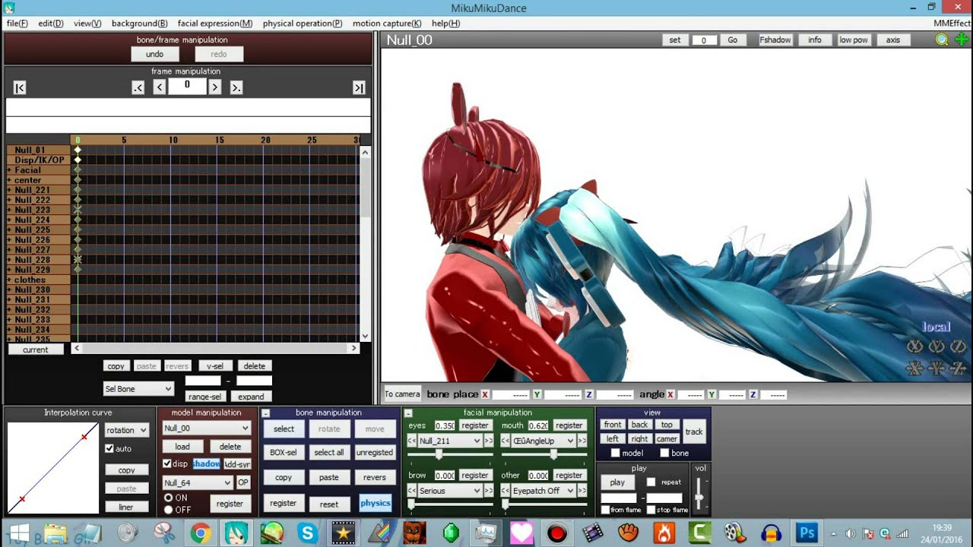The image size is (973, 547).
Task: Open the edit(D) menu
Action: click(x=51, y=24)
